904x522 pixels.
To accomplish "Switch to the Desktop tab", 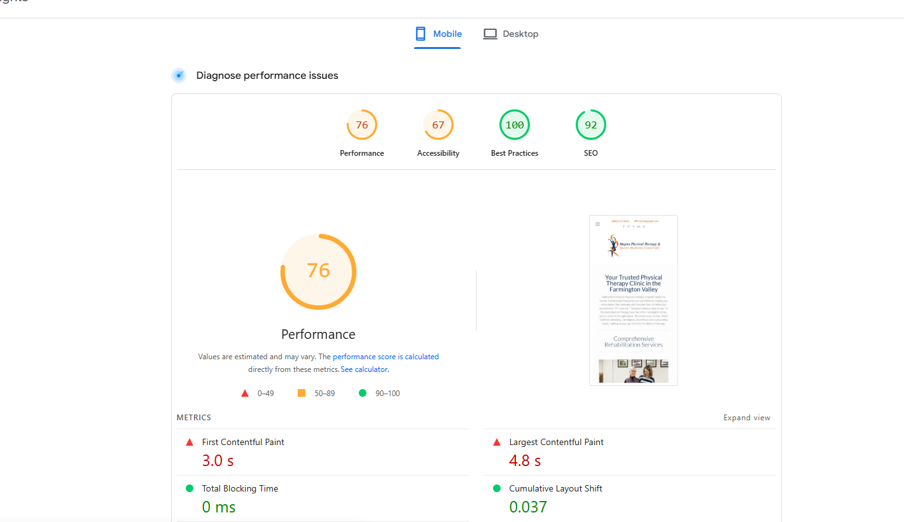I will pos(511,34).
